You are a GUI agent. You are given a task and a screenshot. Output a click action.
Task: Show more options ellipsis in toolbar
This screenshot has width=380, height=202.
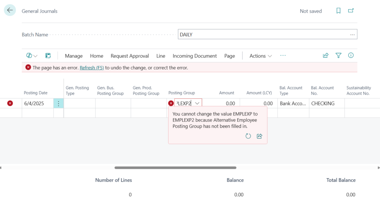283,55
